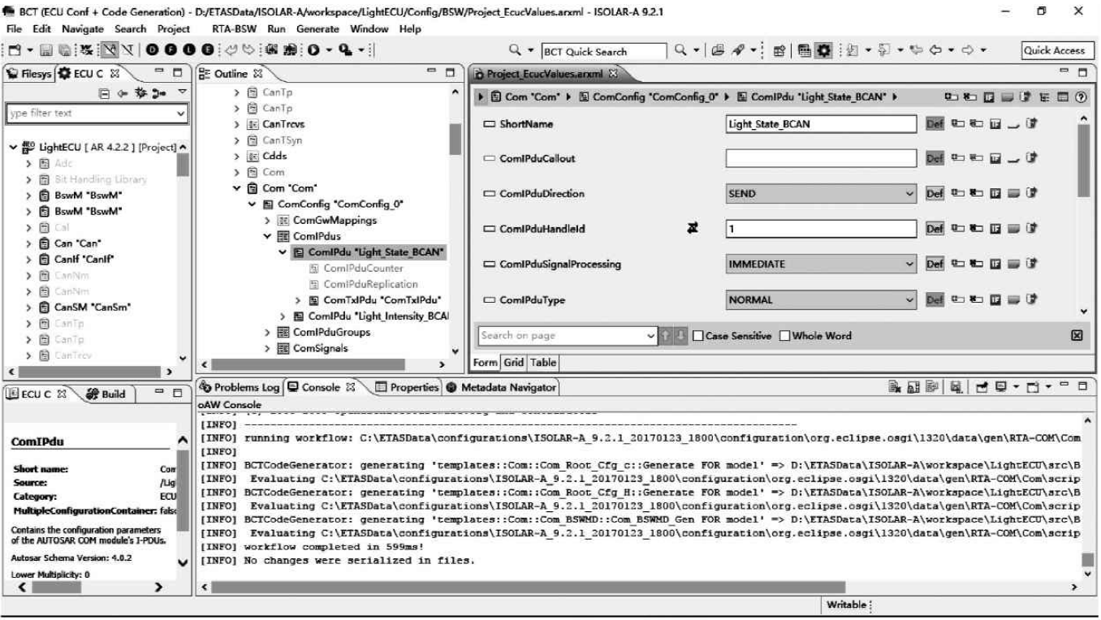Open the ComIPduType NORMAL dropdown
The height and width of the screenshot is (620, 1101).
[910, 299]
